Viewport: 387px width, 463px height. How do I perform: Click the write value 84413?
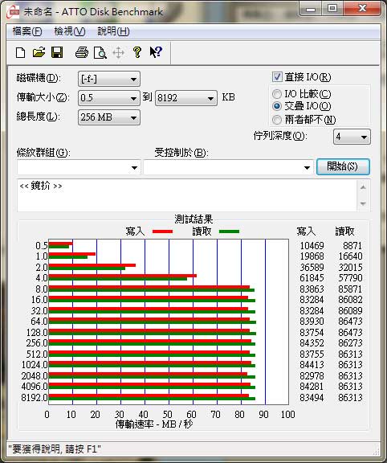tap(312, 365)
